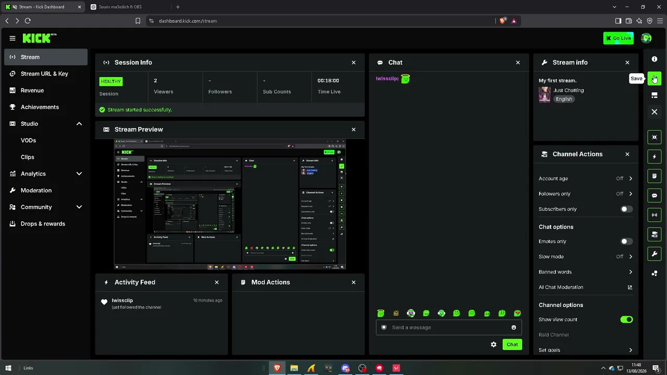The image size is (667, 375).
Task: Pick the heart-eyes emote ending the emote row
Action: click(x=517, y=313)
